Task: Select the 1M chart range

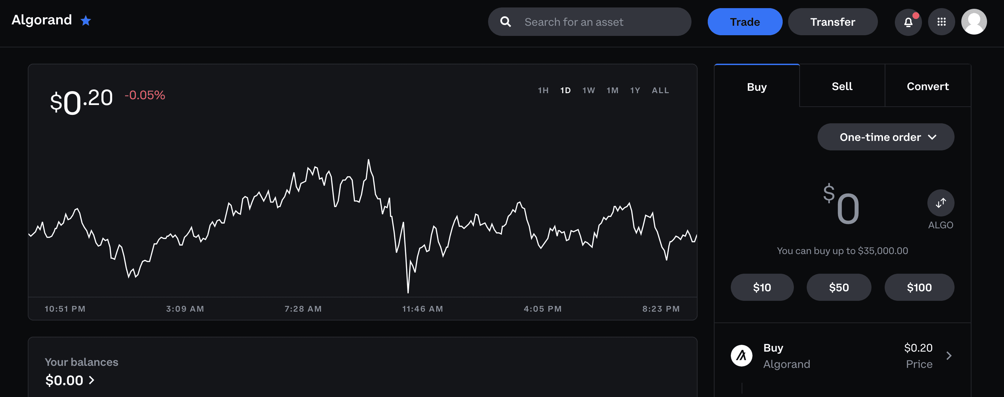Action: (x=613, y=90)
